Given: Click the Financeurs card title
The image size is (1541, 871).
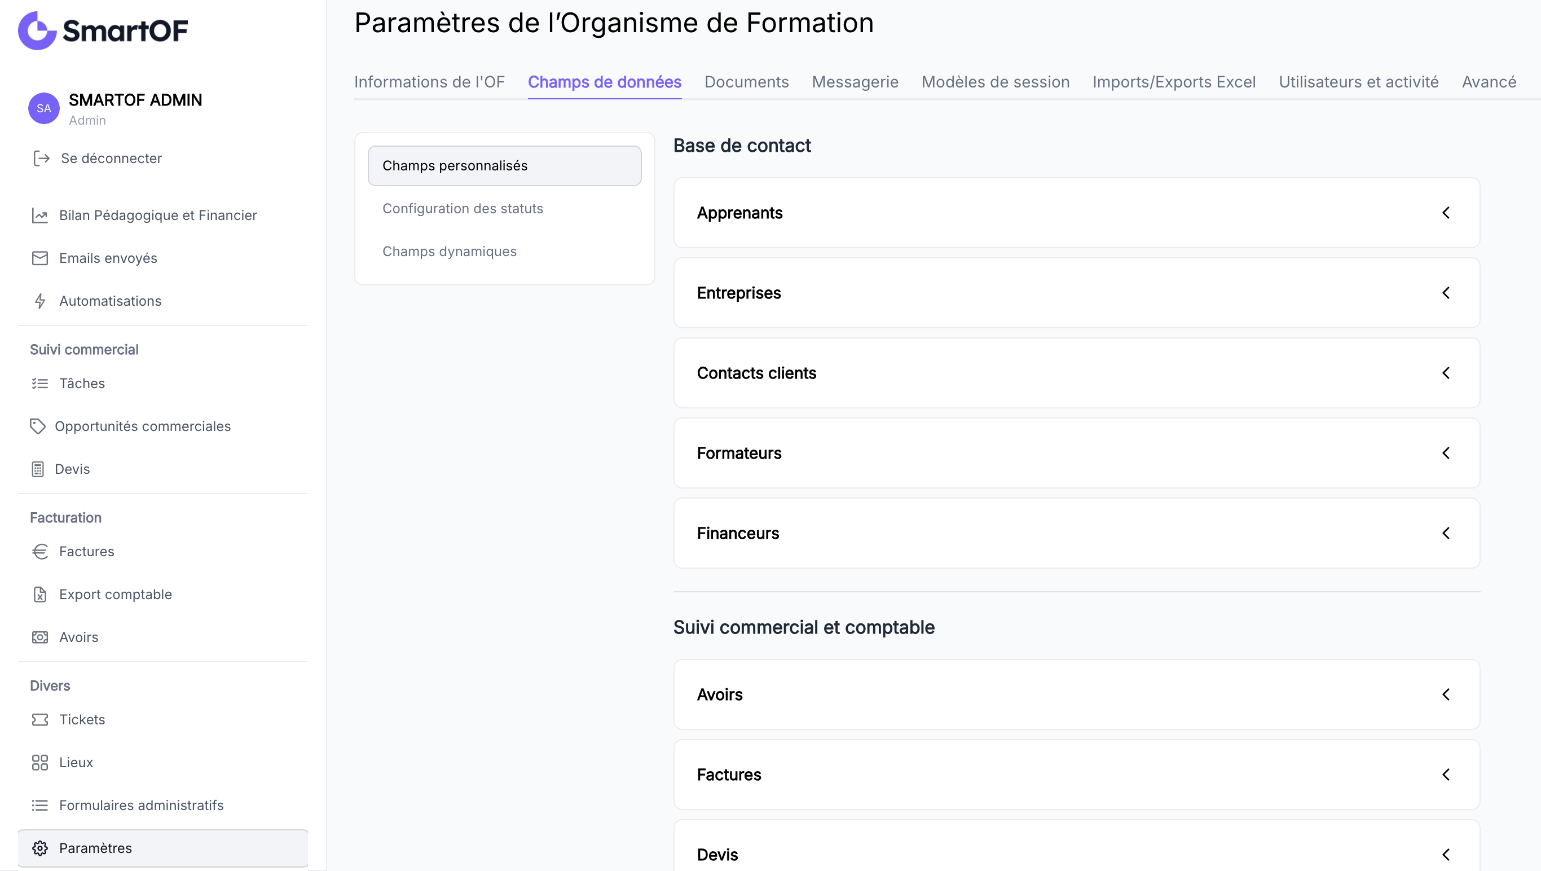Looking at the screenshot, I should coord(738,533).
